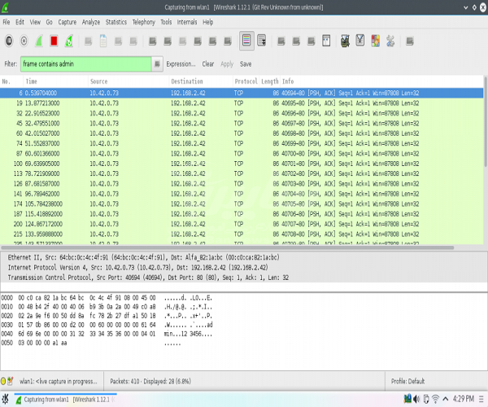Screen dimensions: 488x407
Task: Restart the running live capture icon
Action: 69,41
